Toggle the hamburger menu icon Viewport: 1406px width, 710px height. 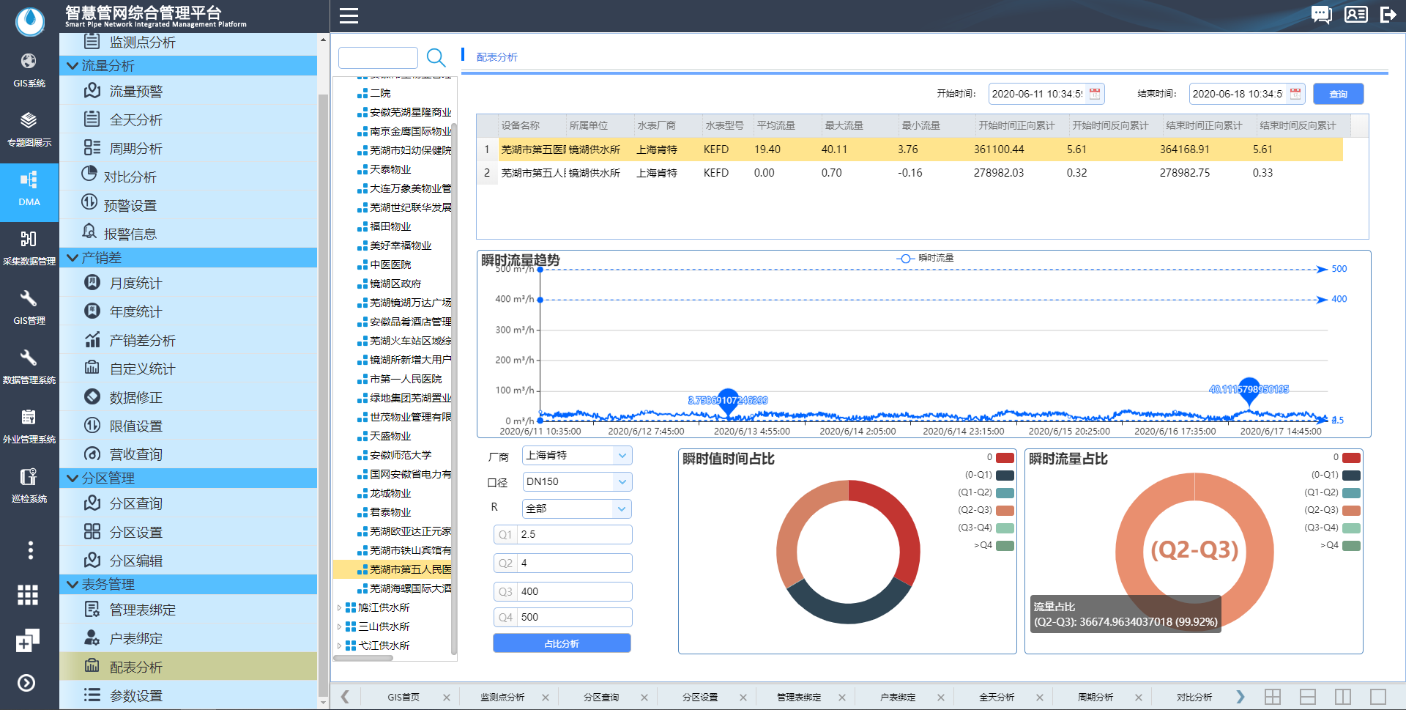pyautogui.click(x=349, y=15)
